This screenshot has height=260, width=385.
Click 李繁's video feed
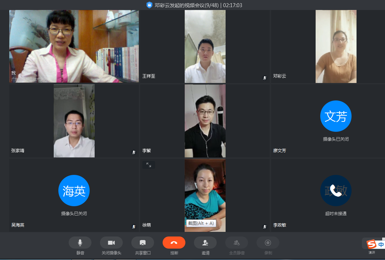tap(205, 121)
